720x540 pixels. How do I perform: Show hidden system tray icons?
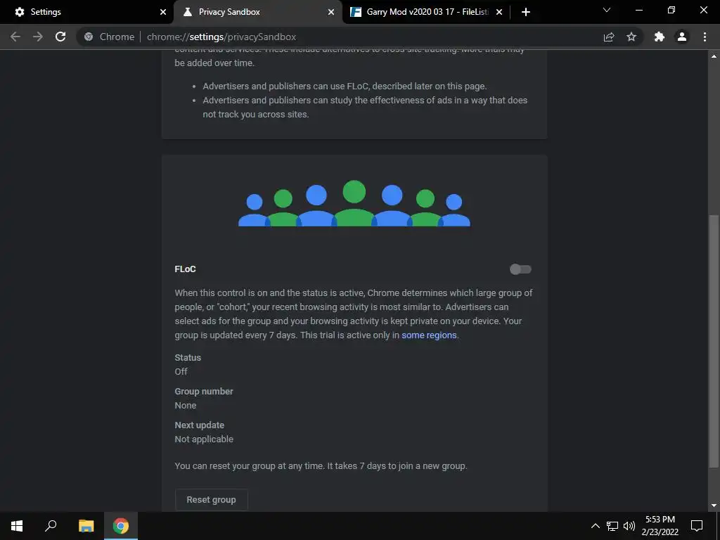point(595,526)
